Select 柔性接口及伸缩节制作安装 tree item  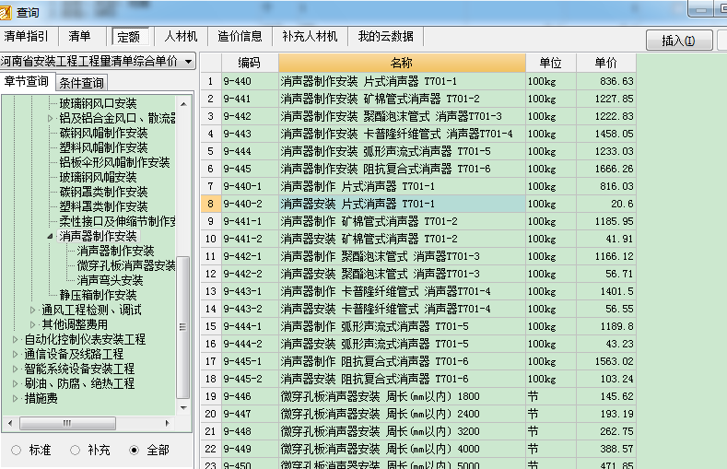[x=117, y=221]
